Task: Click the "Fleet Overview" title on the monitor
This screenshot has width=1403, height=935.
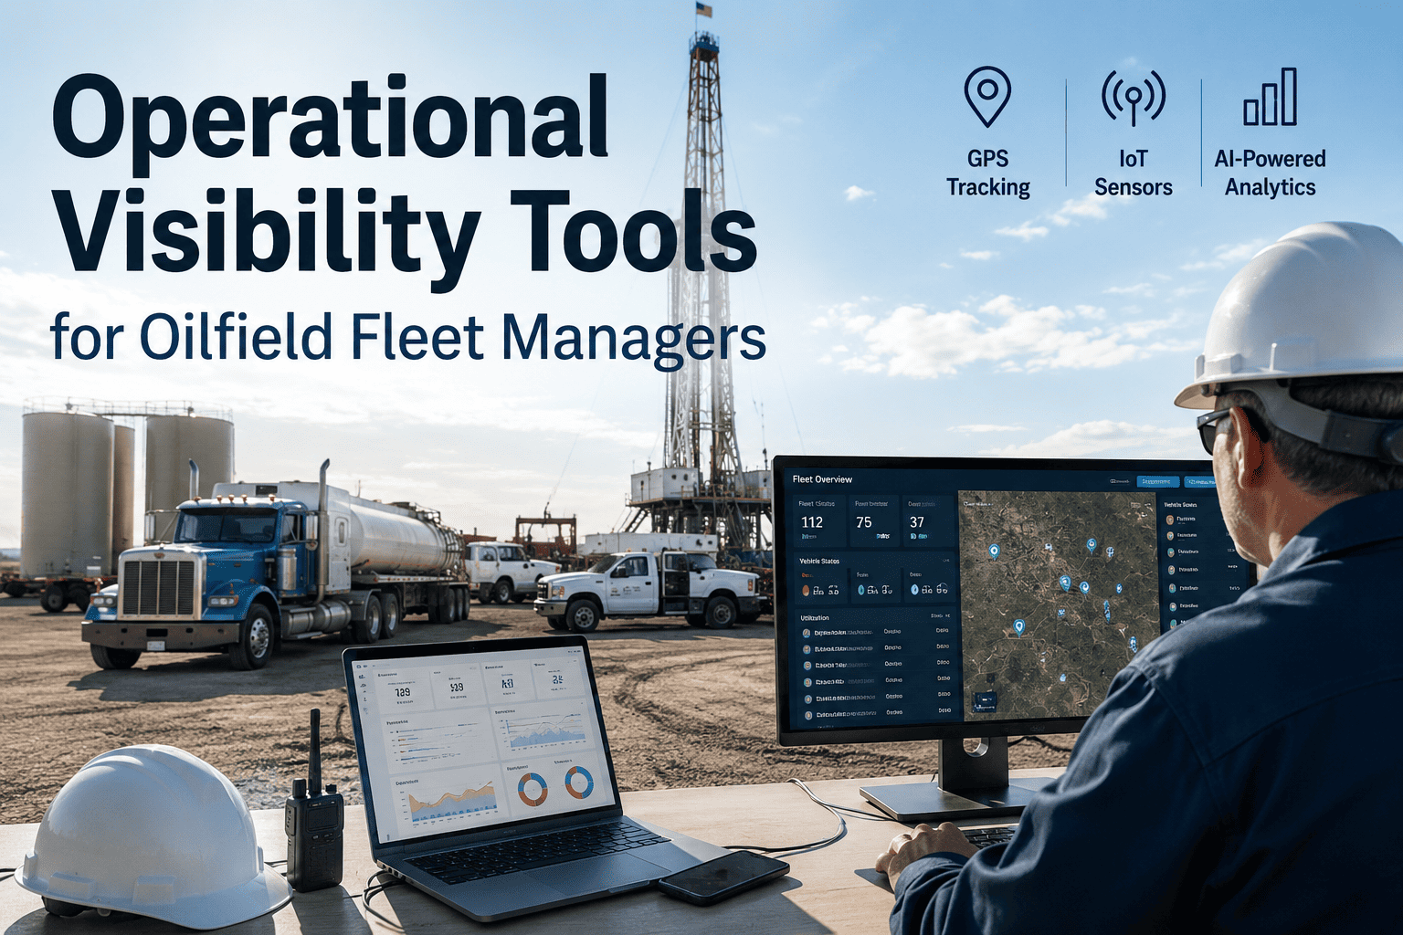Action: point(822,479)
